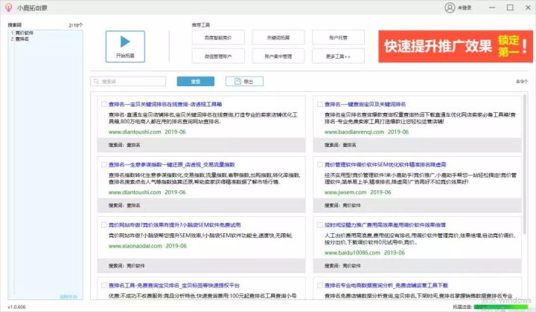536x312 pixels.
Task: Click the 推荐工具 section heading
Action: 201,25
